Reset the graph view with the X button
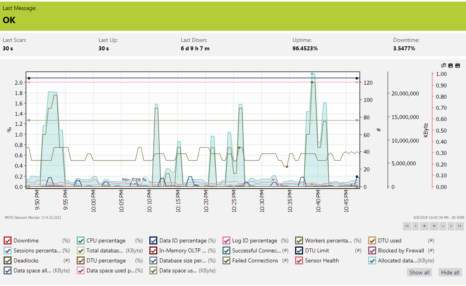Viewport: 466px width, 286px height. coord(434,226)
